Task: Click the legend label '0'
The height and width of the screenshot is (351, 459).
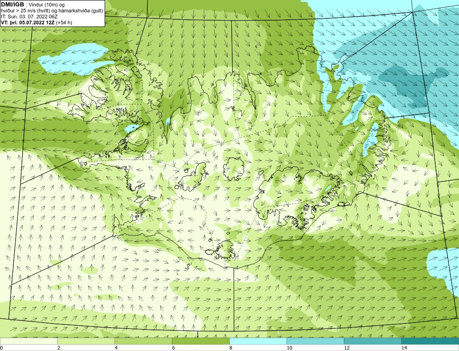Action: pyautogui.click(x=2, y=348)
